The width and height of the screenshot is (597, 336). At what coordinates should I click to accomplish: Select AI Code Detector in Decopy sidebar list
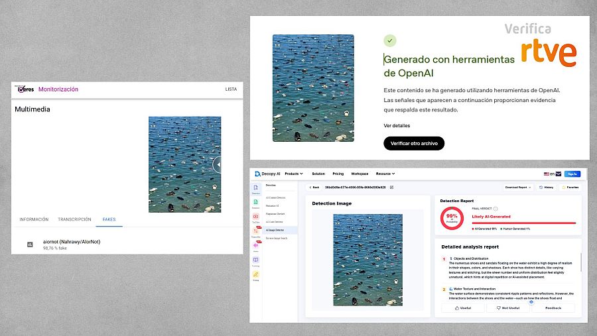275,222
